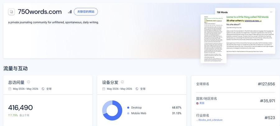Click the May 2026 date range in 设备分发
Screen dimensions: 280x126
[x=119, y=89]
